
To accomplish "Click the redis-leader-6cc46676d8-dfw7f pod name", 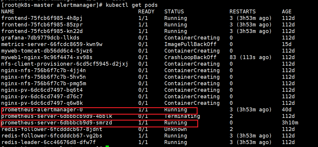I will point(49,142).
